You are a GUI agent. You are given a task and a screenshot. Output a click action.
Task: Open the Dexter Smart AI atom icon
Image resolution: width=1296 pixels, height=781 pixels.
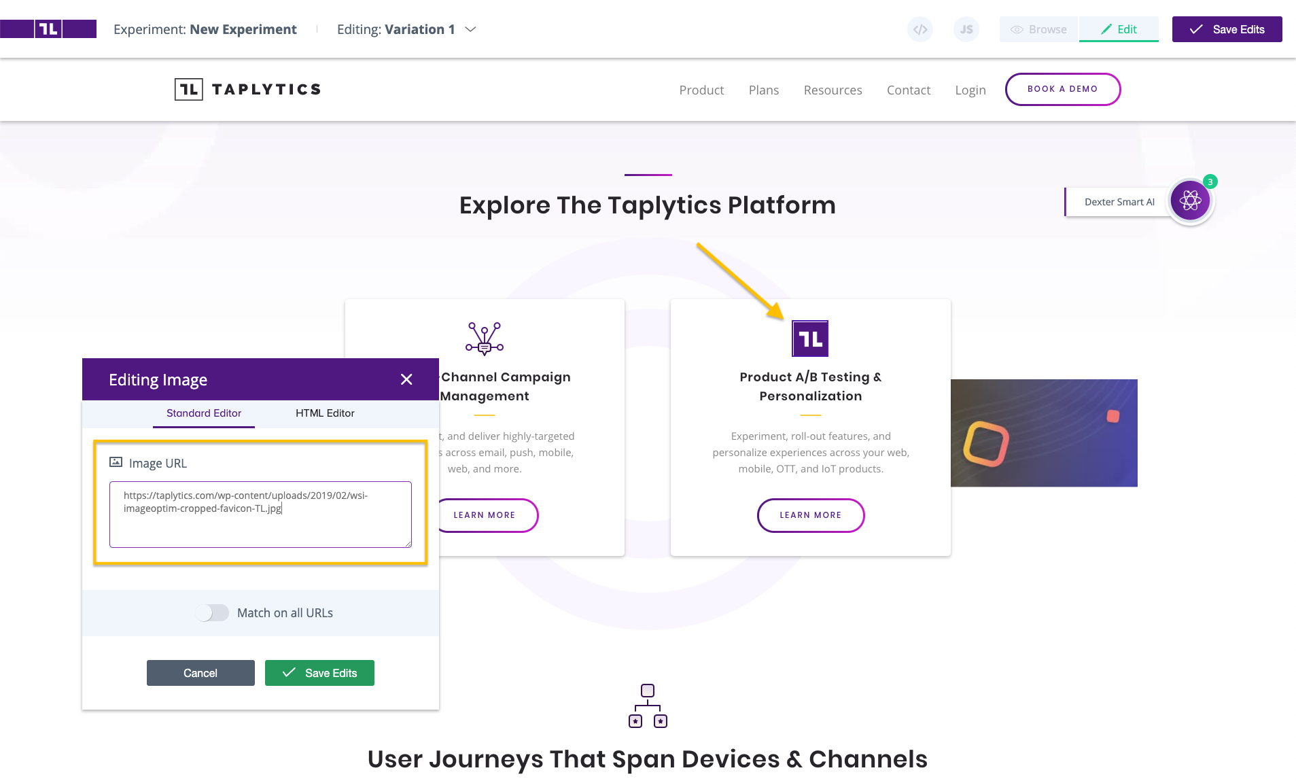[1190, 201]
